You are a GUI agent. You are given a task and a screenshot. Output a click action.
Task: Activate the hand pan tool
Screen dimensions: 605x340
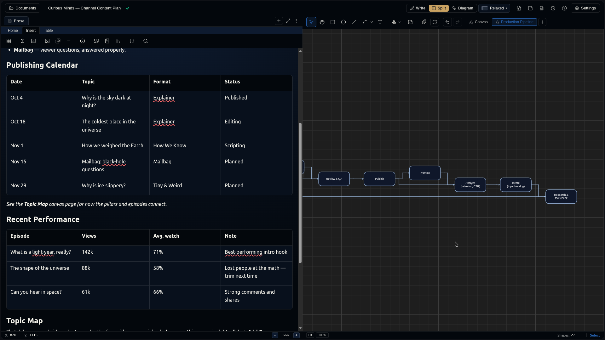point(322,22)
